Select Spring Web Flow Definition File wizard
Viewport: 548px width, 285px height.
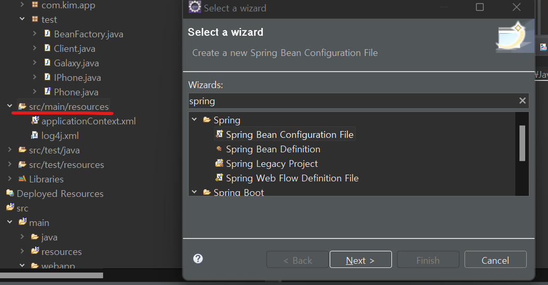click(x=292, y=178)
